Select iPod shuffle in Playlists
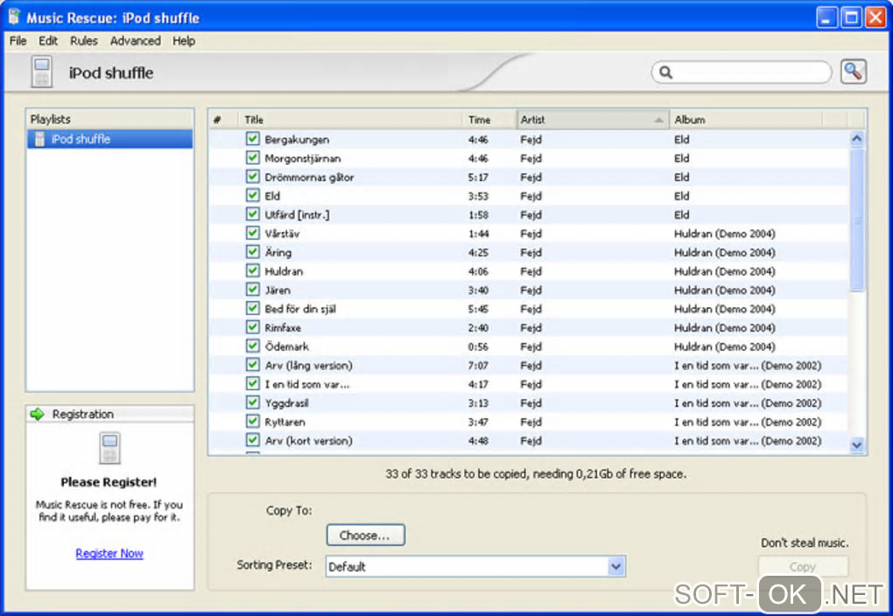The width and height of the screenshot is (893, 616). click(x=110, y=139)
